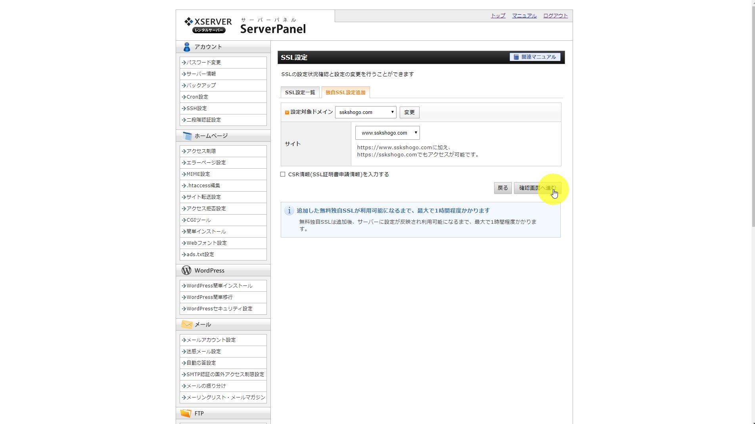Click the WordPress logo icon
This screenshot has height=424, width=755.
click(x=186, y=270)
